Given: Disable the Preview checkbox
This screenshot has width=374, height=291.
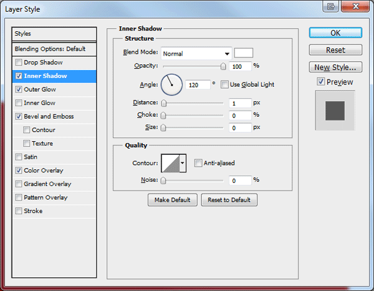Looking at the screenshot, I should (320, 82).
